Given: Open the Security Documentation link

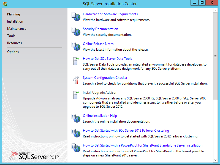Looking at the screenshot, I should point(100,29).
